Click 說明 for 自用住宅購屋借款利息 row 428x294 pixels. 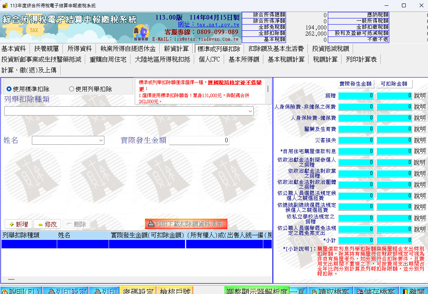click(420, 151)
